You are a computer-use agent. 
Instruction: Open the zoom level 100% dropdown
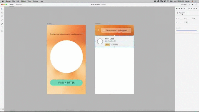pos(184,4)
